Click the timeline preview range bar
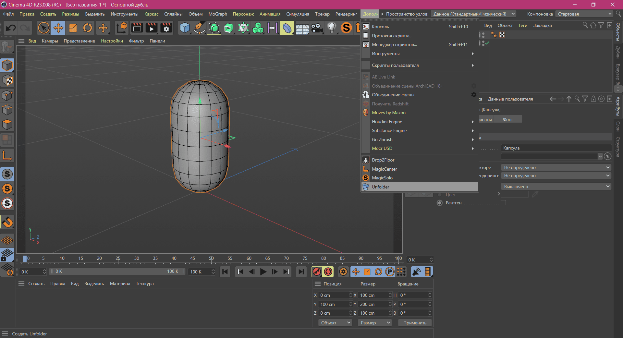Screen dimensions: 623x338 pyautogui.click(x=117, y=272)
